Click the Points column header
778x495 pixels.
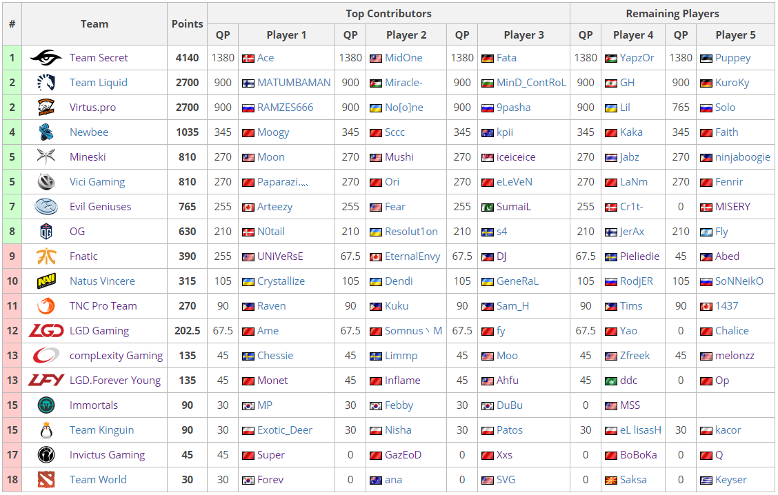[x=187, y=23]
